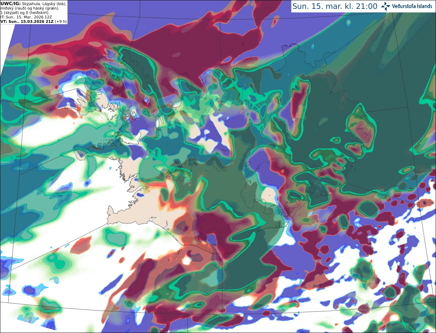Click the 'UWC/IG:' model label
This screenshot has width=436, height=333.
11,3
